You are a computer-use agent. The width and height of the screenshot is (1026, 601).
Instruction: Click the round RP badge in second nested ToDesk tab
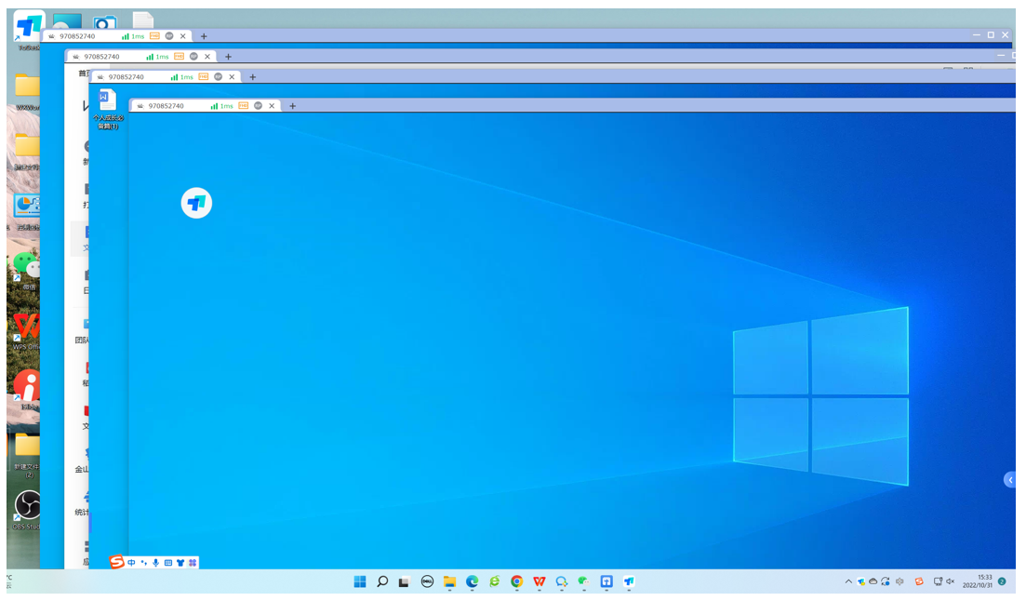pyautogui.click(x=193, y=57)
